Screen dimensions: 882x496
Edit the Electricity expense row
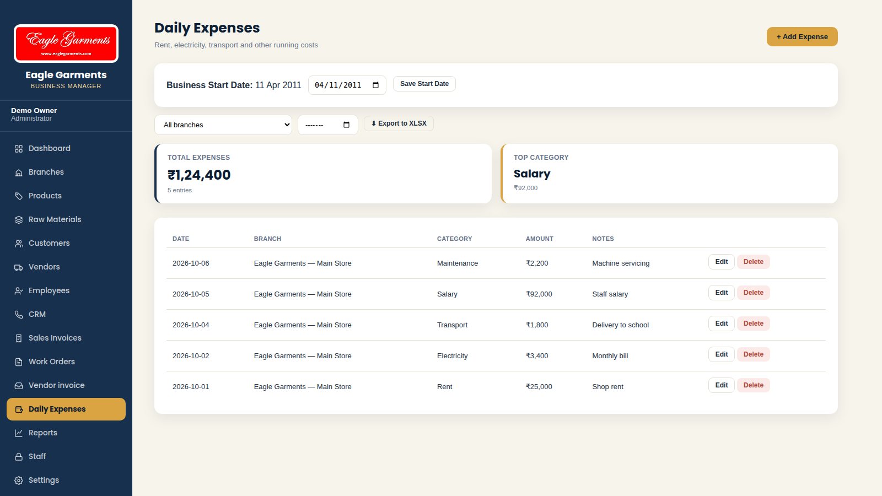[722, 354]
